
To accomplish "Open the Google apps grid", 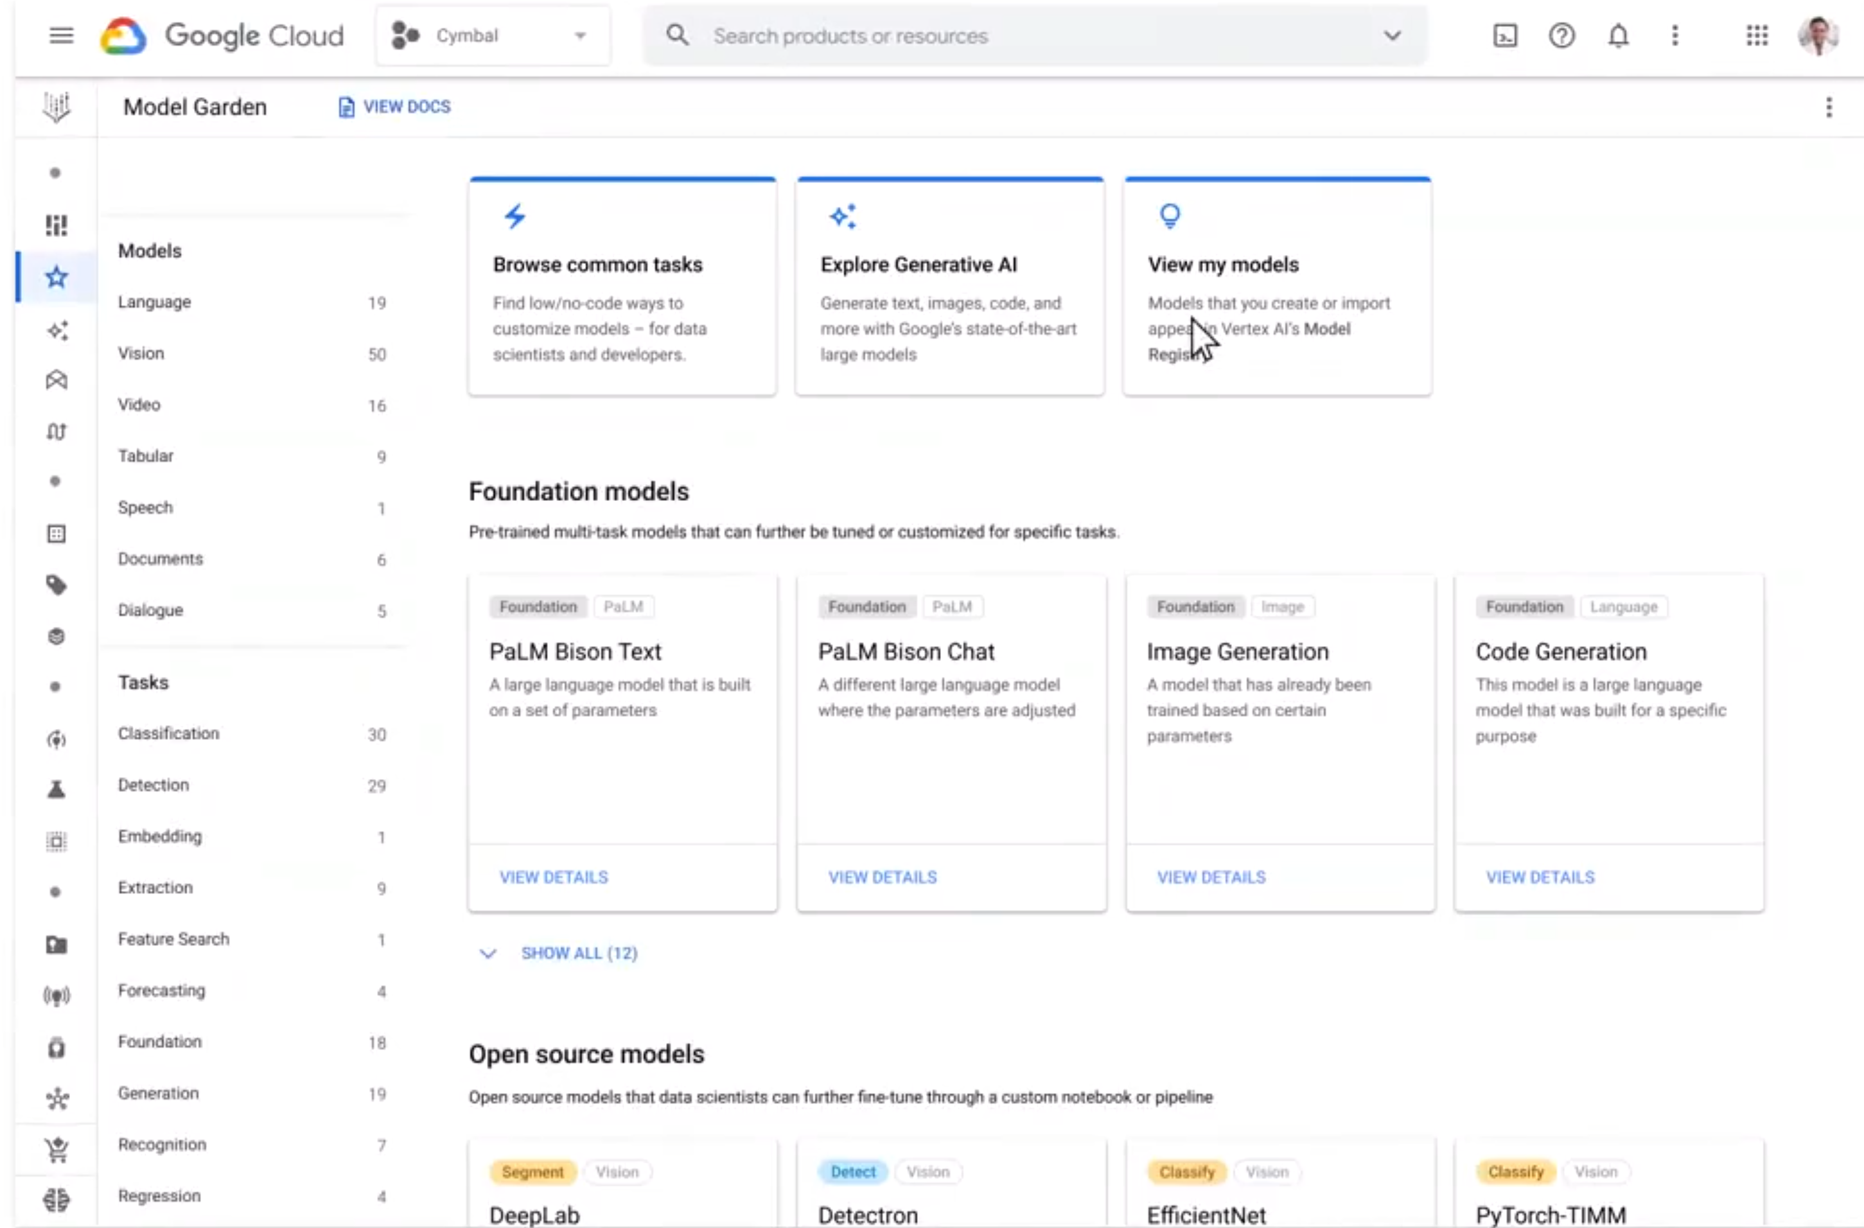I will [1757, 36].
